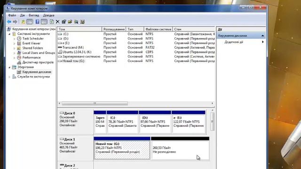The image size is (301, 169).
Task: Sort by the Стан column header
Action: pyautogui.click(x=194, y=29)
